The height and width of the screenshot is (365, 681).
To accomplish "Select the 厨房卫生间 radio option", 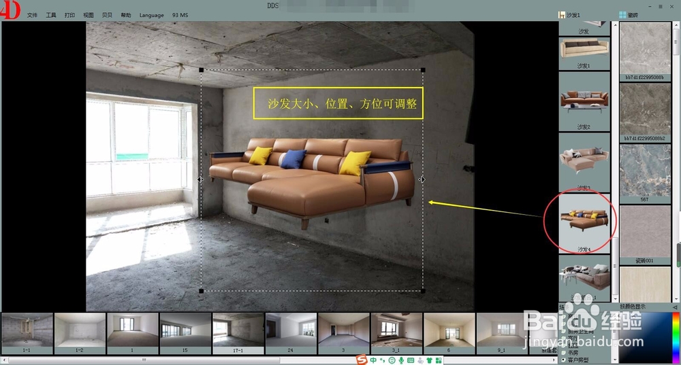I will click(x=563, y=331).
